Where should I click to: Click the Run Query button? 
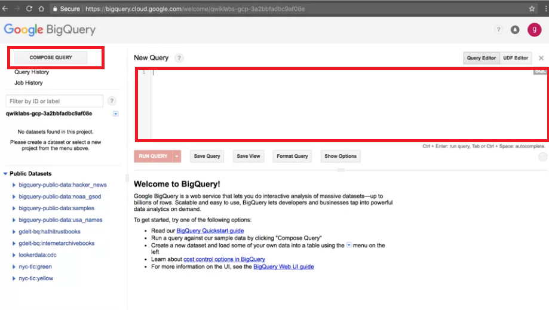[153, 156]
